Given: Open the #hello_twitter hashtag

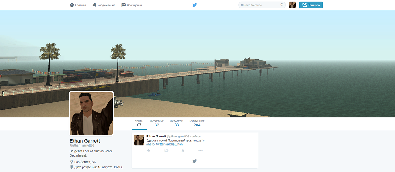Looking at the screenshot, I should pyautogui.click(x=155, y=144).
